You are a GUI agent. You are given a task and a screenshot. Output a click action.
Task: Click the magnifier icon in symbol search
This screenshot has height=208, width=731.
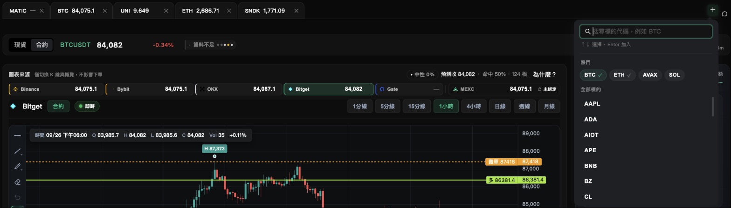[x=587, y=32]
